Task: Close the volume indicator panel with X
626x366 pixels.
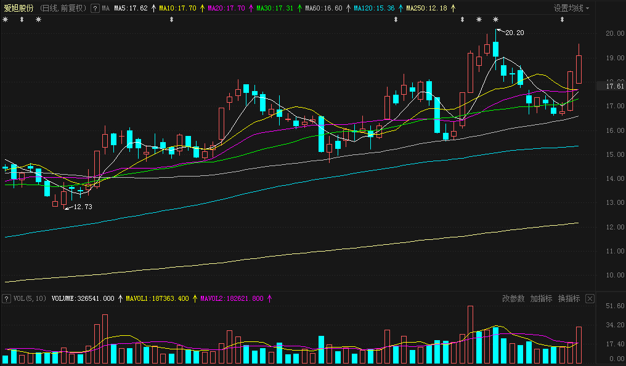Action: pyautogui.click(x=590, y=299)
